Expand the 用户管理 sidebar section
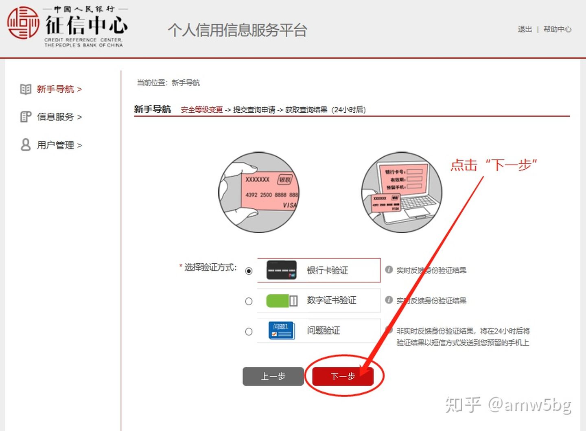Screen dimensions: 586x431 point(56,145)
